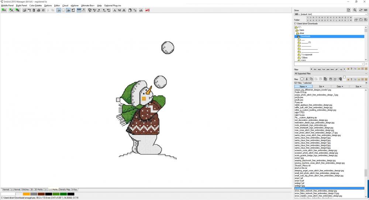The image size is (369, 200).
Task: Click the delete trash icon in the main toolbar
Action: [x=34, y=10]
